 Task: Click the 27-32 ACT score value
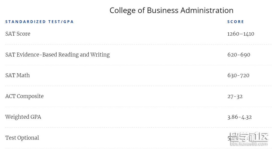235,96
